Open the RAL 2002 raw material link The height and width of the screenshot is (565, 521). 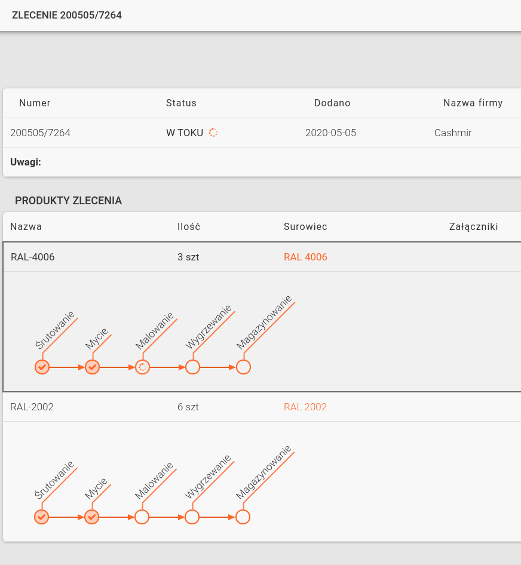[x=305, y=407]
